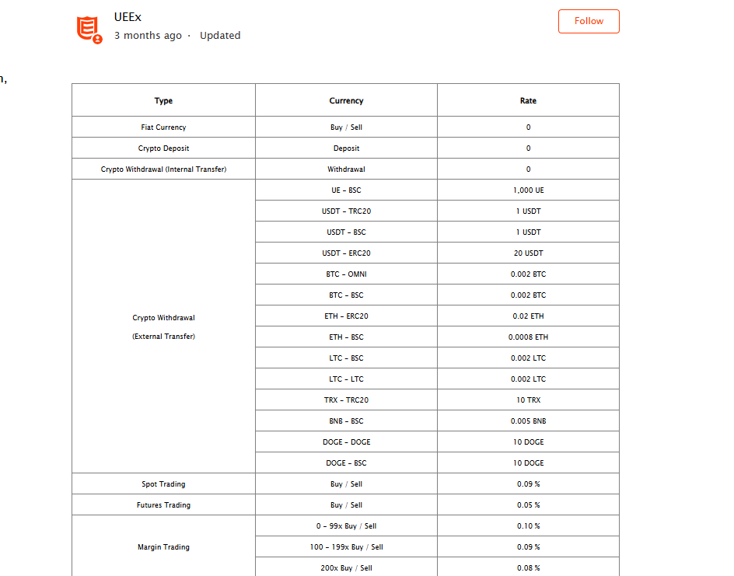
Task: Click the 'Deposit' currency cell
Action: [x=346, y=148]
